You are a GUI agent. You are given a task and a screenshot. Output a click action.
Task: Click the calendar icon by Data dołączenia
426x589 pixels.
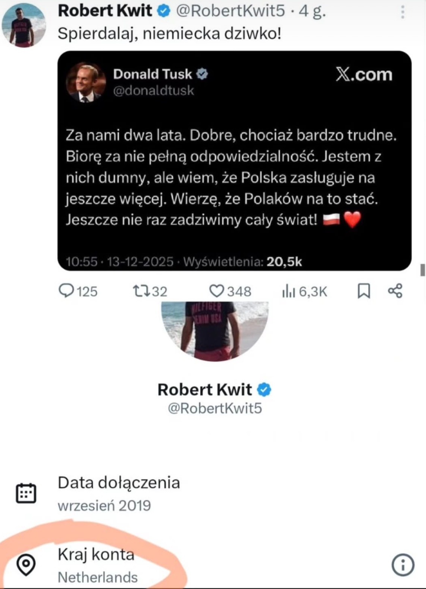[x=26, y=493]
